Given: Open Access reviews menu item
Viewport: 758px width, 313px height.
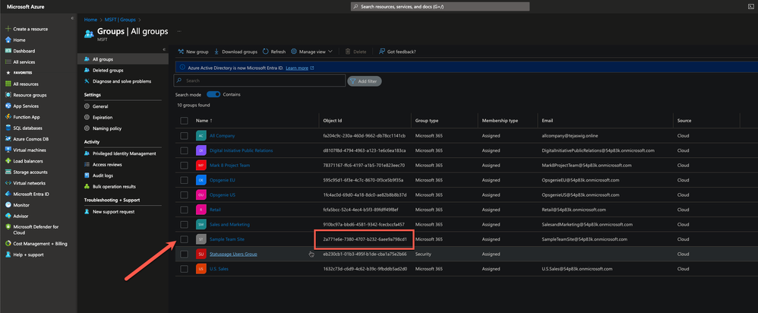Looking at the screenshot, I should [x=107, y=165].
